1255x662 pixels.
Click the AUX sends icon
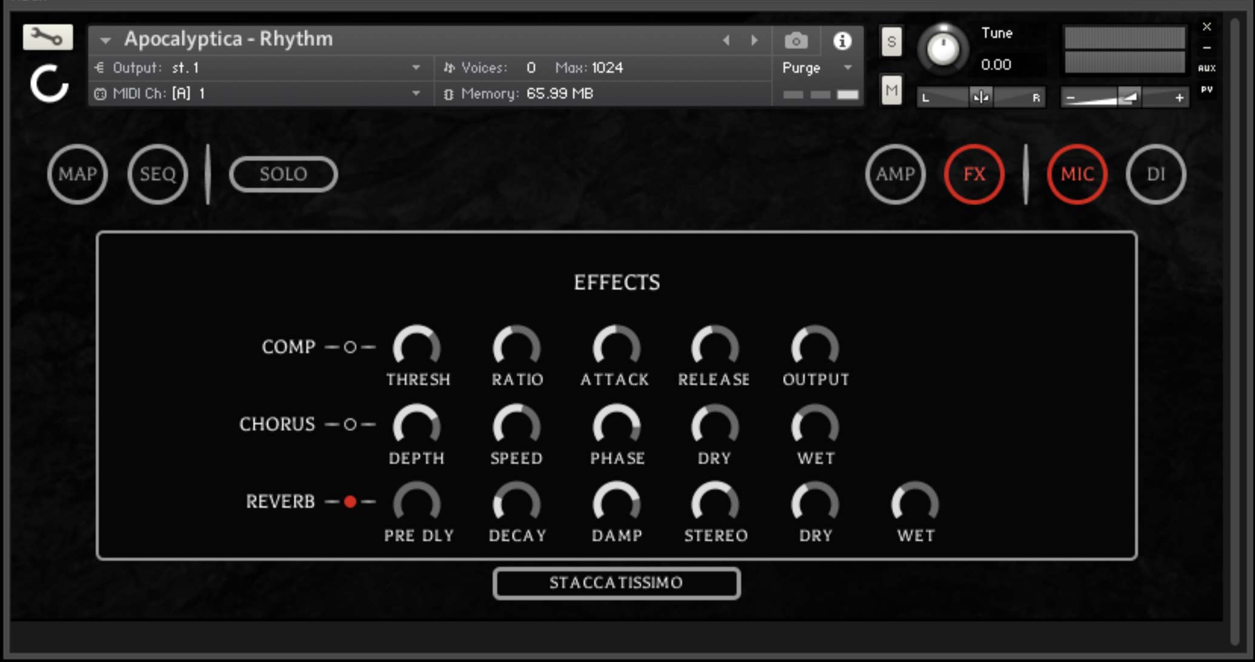coord(1207,68)
